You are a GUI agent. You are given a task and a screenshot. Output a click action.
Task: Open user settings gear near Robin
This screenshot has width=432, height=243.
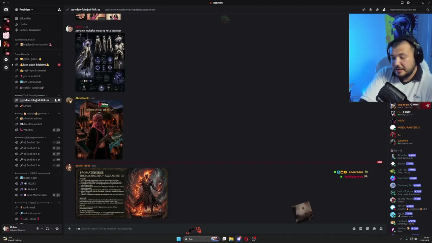(57, 228)
